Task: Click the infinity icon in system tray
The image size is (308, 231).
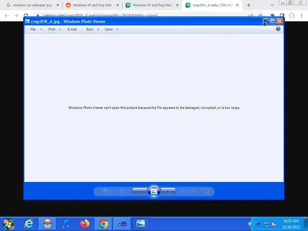Action: [258, 224]
